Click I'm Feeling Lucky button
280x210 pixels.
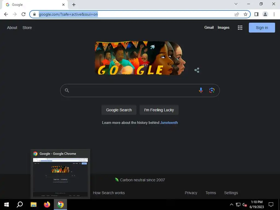pos(159,110)
